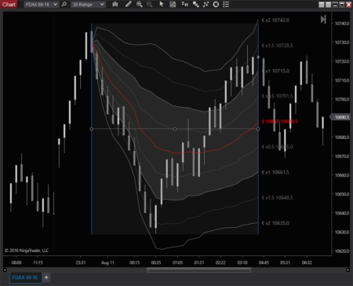Open the Strategies circle icon

pos(216,4)
